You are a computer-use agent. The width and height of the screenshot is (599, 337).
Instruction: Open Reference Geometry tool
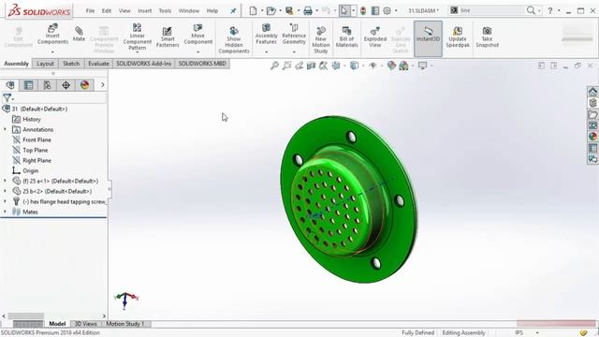click(x=294, y=35)
